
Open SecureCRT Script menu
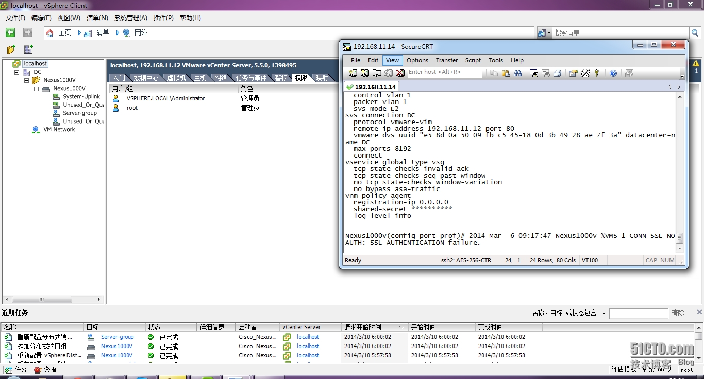click(x=473, y=60)
